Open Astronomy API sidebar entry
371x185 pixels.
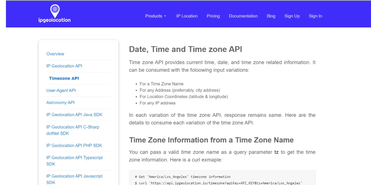[x=60, y=103]
